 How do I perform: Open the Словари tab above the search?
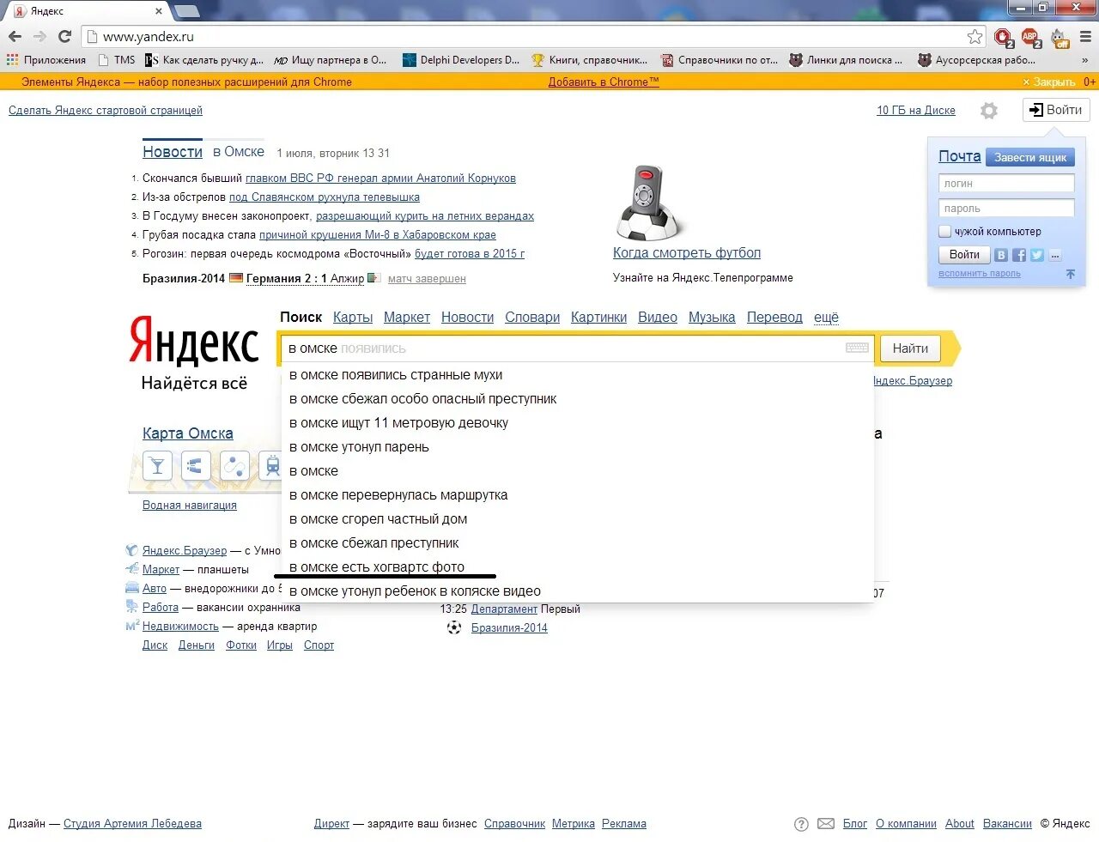pos(532,318)
